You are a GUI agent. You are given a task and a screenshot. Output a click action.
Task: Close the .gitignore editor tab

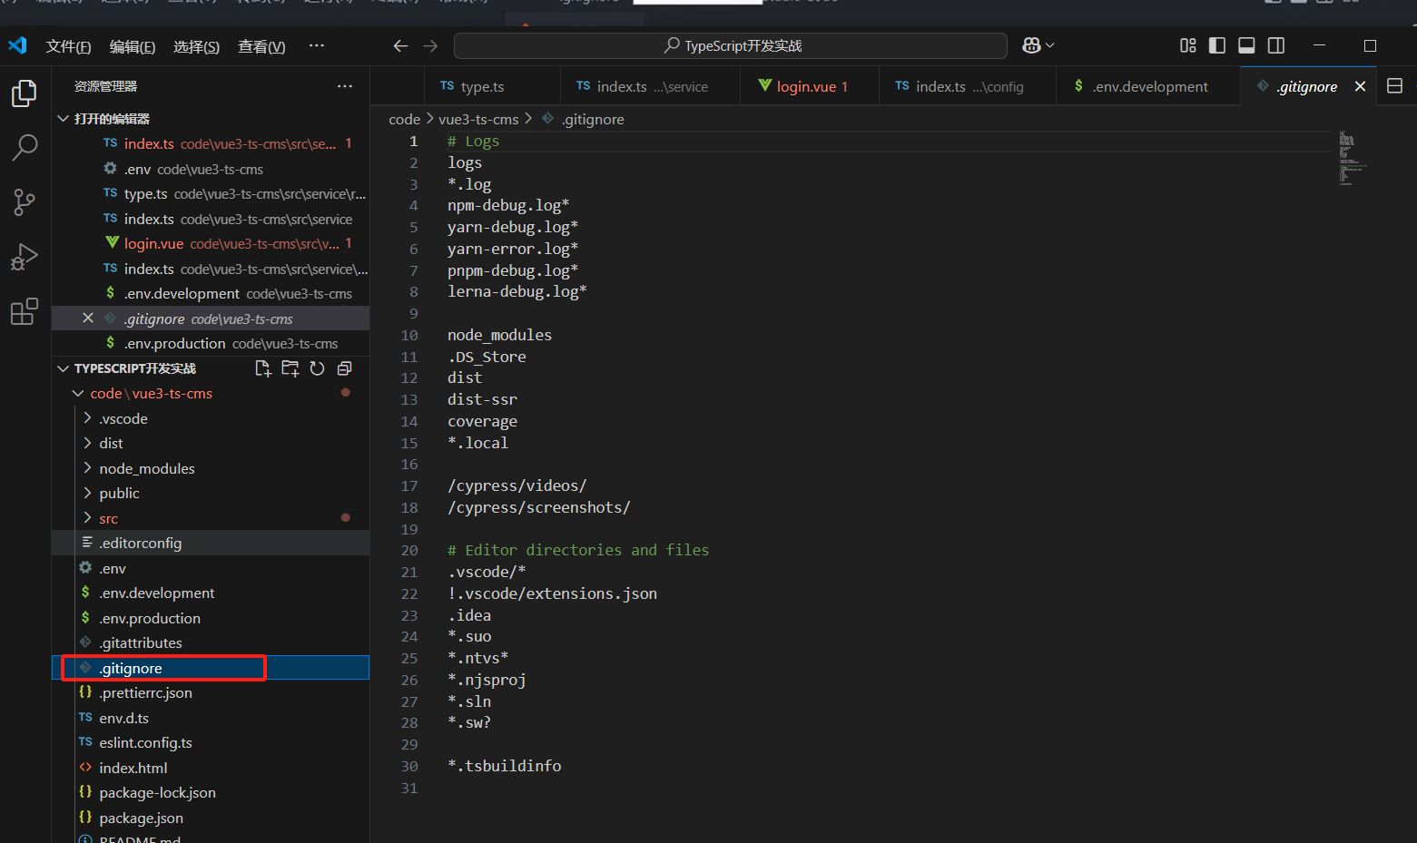pos(1360,86)
